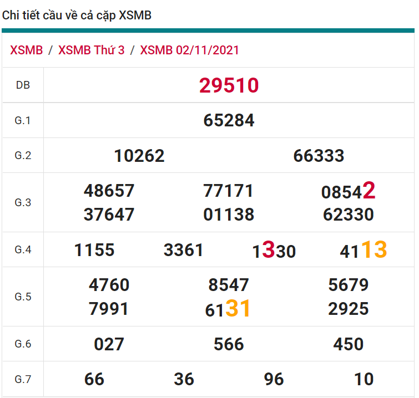
Task: Open the XSMB breadcrumb link
Action: coord(26,50)
